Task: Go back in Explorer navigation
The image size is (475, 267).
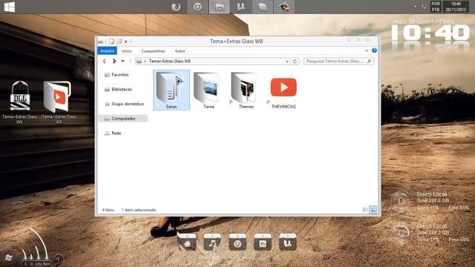Action: point(104,61)
